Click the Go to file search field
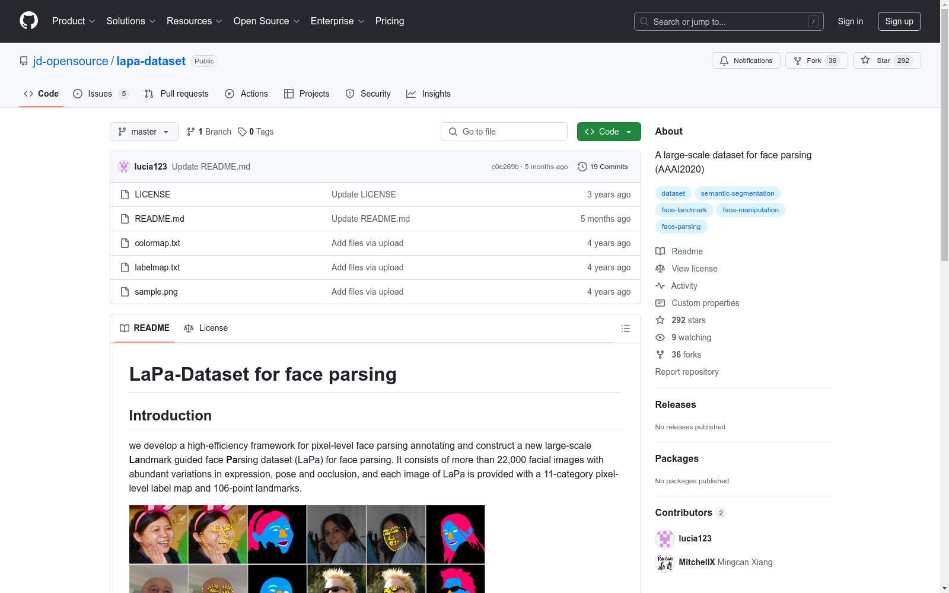The width and height of the screenshot is (949, 593). 504,132
